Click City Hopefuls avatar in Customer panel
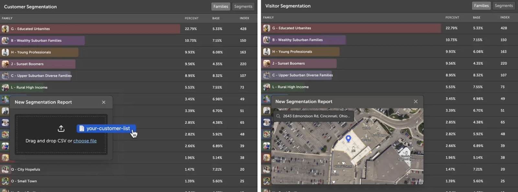Screen dimensions: 518x192 [x=5, y=169]
